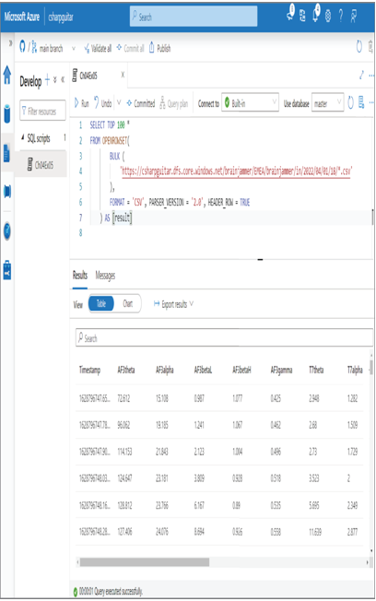Open the Develop hub document icon
The width and height of the screenshot is (376, 601).
[6, 152]
